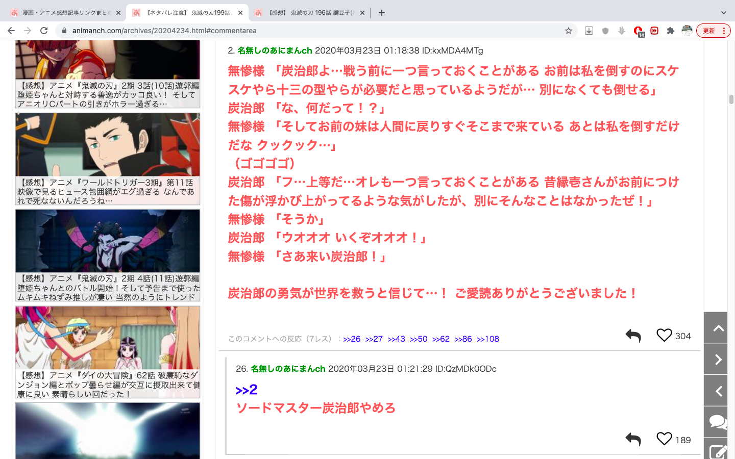Open the 更新 browser update menu

pos(713,31)
